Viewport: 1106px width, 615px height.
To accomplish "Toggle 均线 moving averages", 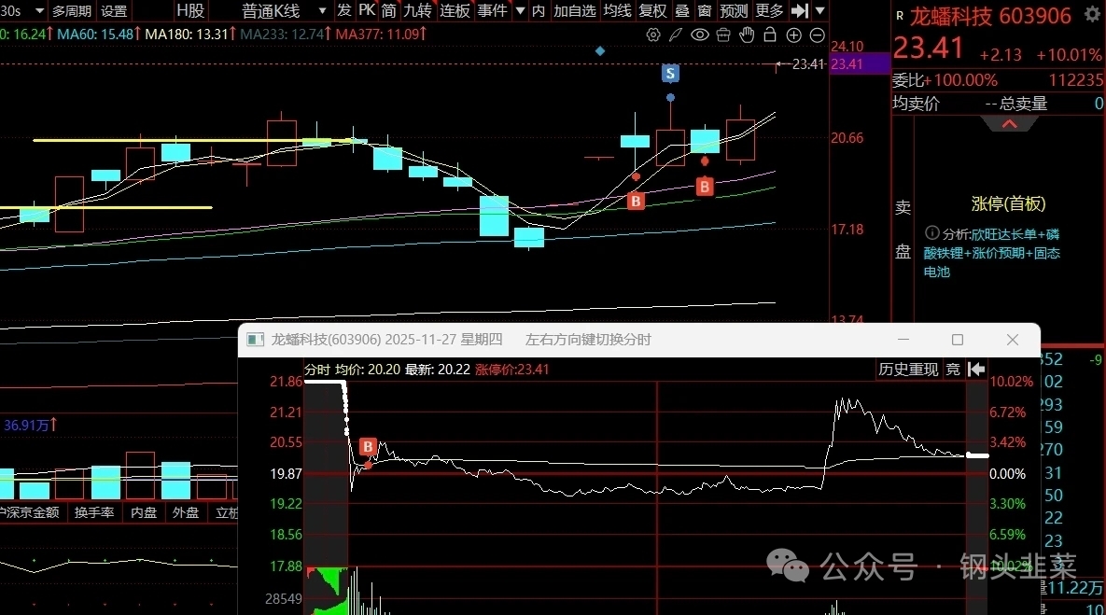I will click(x=617, y=10).
